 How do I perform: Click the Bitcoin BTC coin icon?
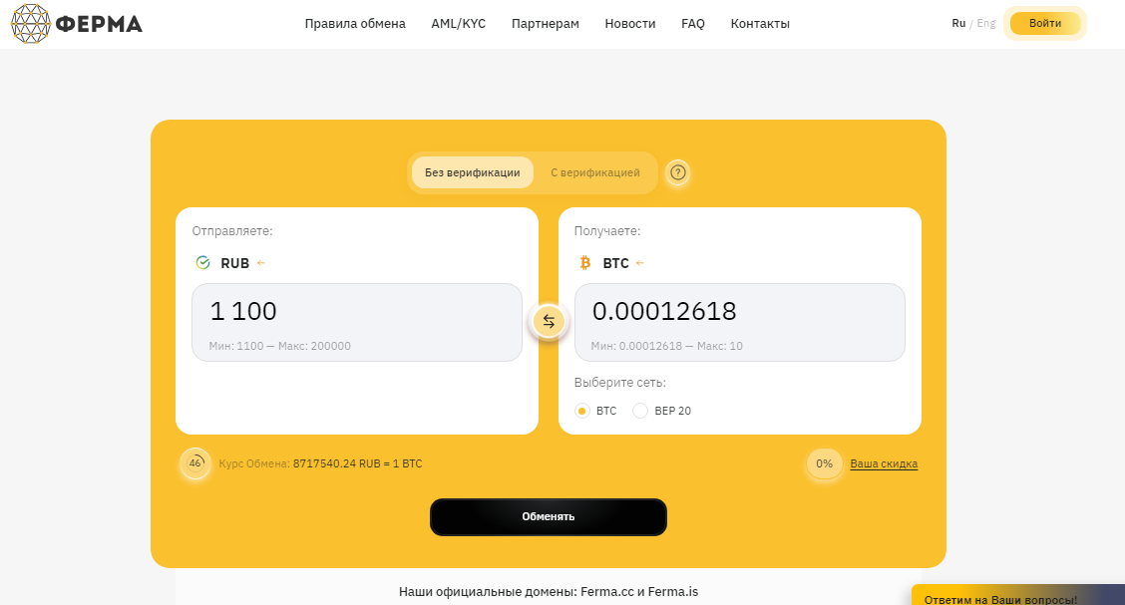click(x=585, y=263)
